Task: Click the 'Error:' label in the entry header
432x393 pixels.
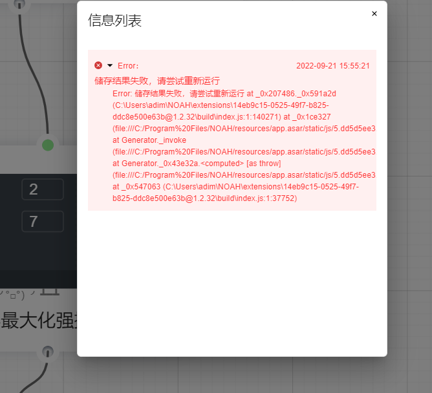Action: click(x=128, y=66)
